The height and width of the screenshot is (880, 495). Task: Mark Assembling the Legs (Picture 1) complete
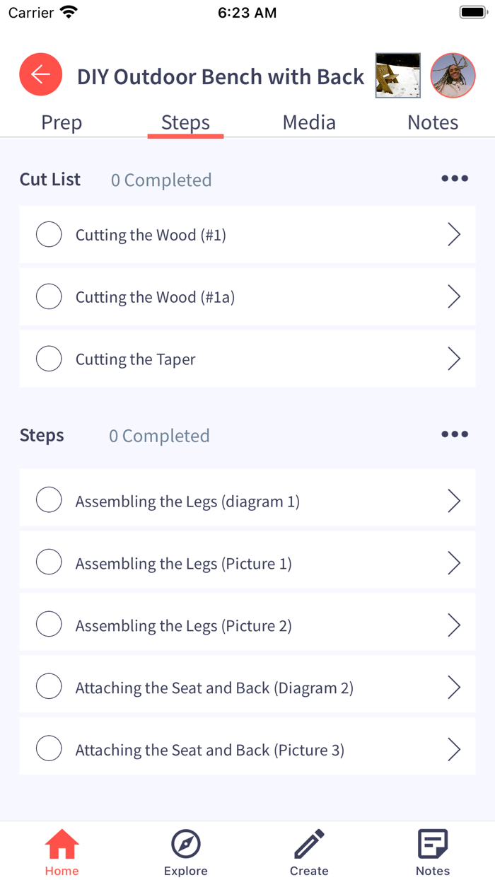click(x=49, y=563)
